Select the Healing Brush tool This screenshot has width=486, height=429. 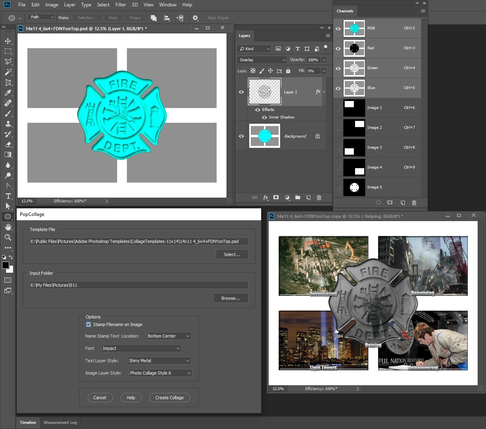pyautogui.click(x=8, y=103)
